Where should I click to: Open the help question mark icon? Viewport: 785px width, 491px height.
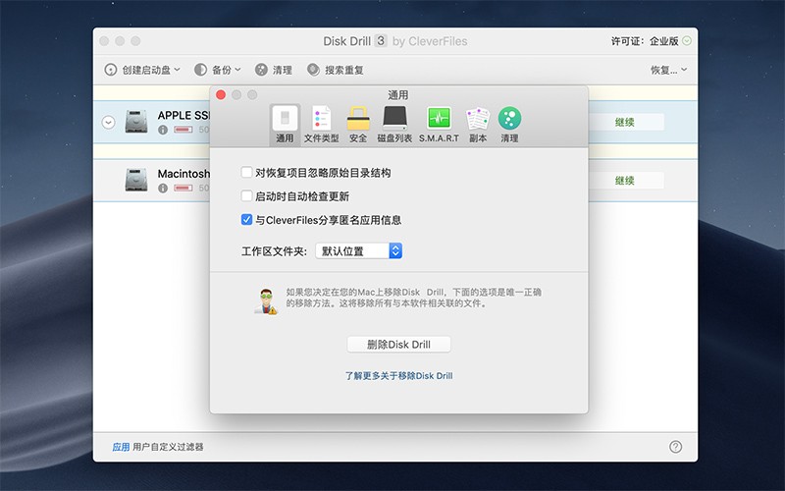(675, 447)
